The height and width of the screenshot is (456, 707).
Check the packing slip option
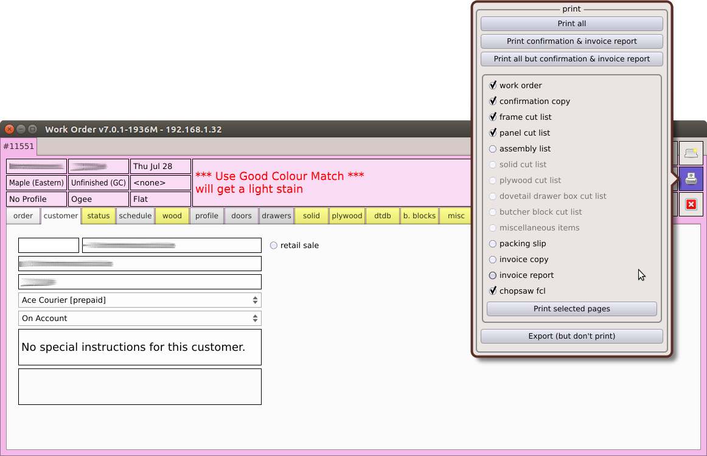click(x=493, y=244)
